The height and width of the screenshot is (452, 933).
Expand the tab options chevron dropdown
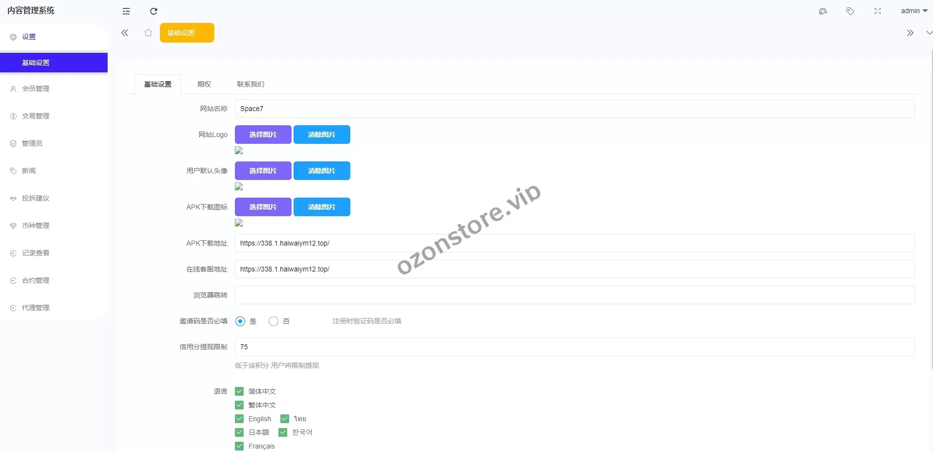(929, 33)
